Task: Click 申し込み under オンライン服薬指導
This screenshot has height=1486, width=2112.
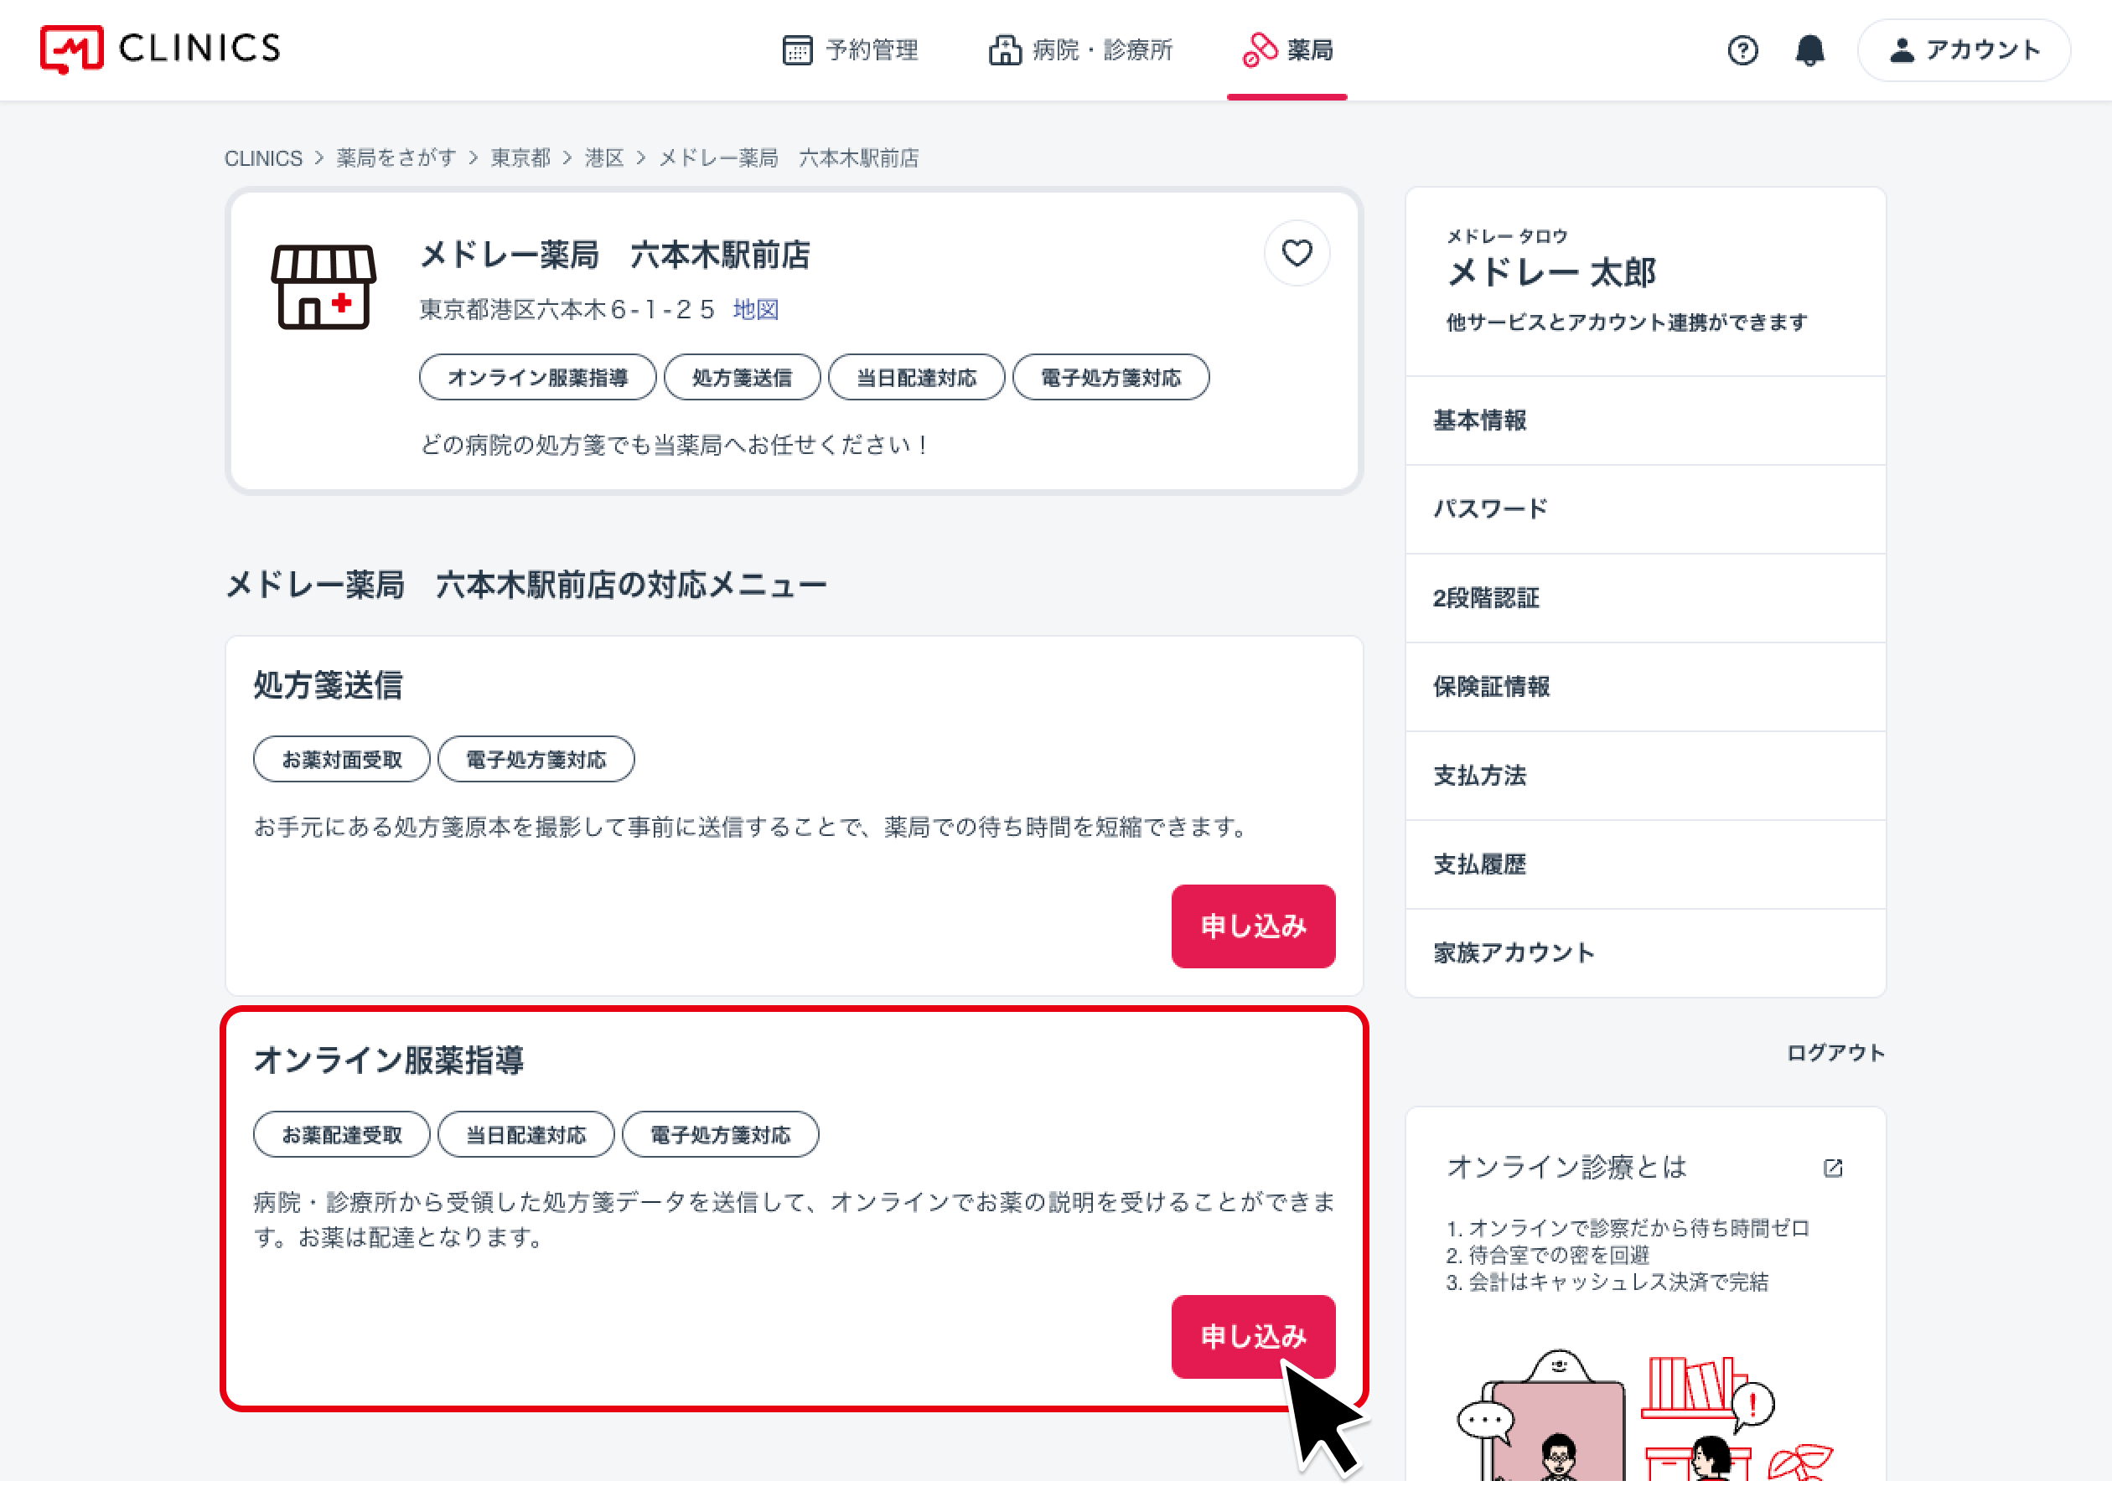Action: click(x=1253, y=1336)
